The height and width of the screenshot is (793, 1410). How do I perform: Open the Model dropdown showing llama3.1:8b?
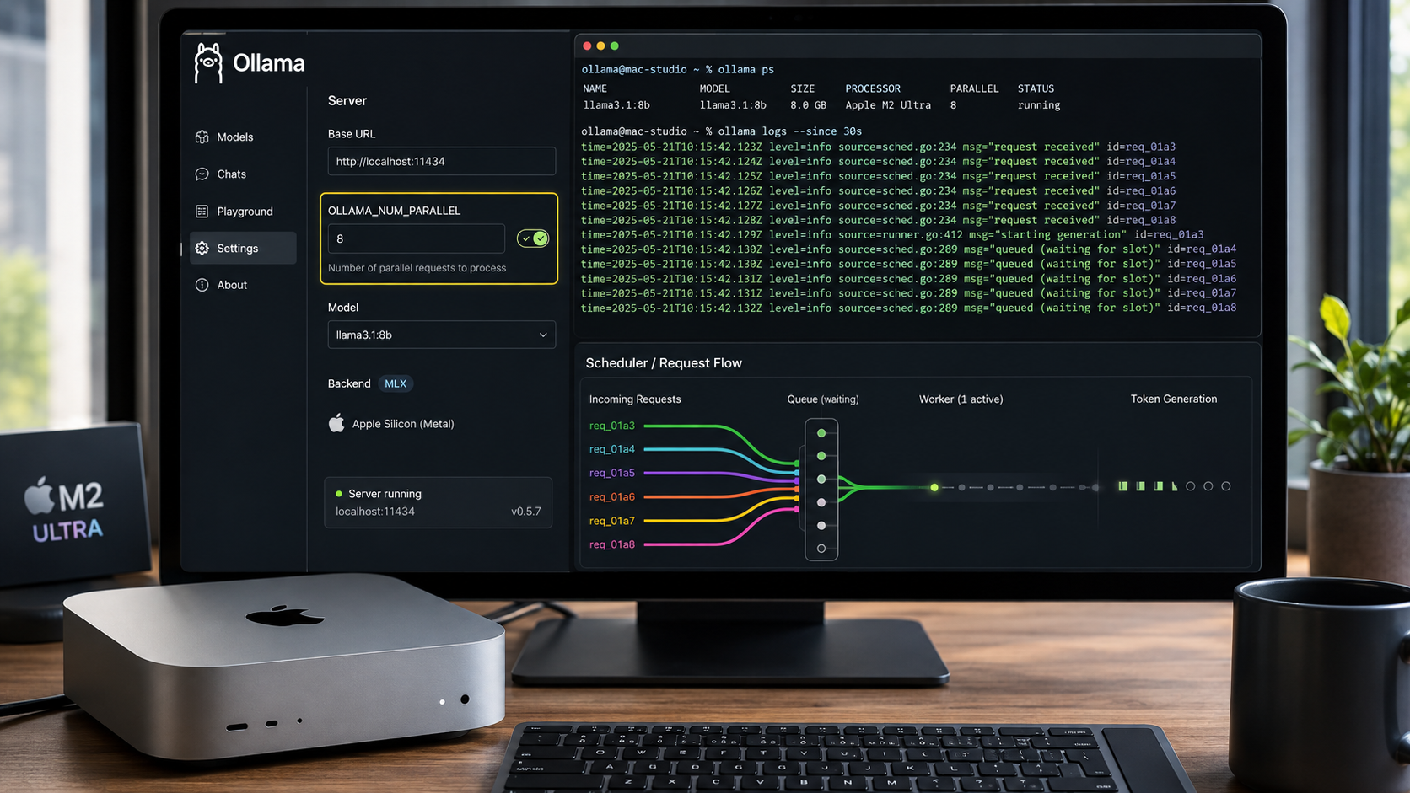coord(442,335)
